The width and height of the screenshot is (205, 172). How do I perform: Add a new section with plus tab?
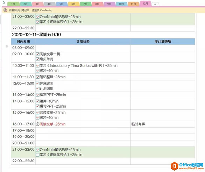pos(155,4)
